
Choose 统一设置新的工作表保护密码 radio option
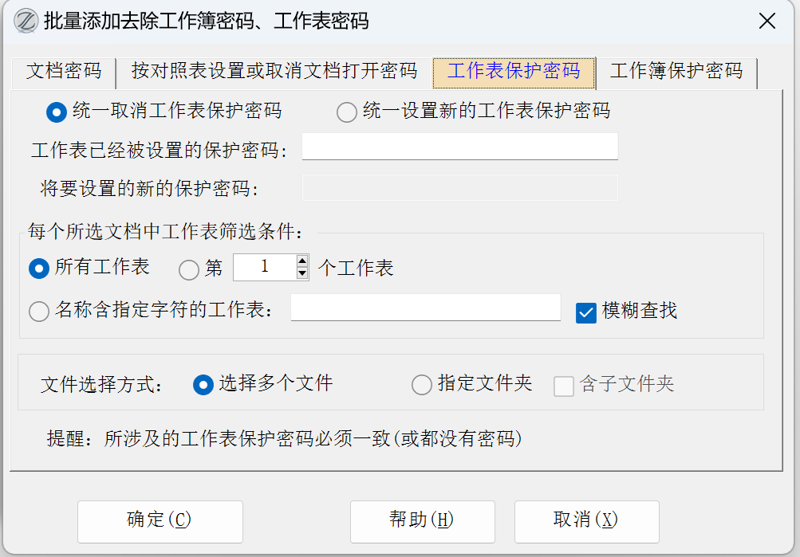pos(347,112)
